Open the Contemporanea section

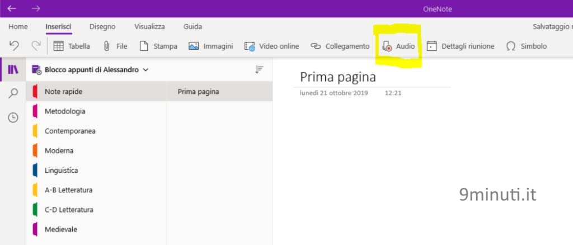point(96,131)
